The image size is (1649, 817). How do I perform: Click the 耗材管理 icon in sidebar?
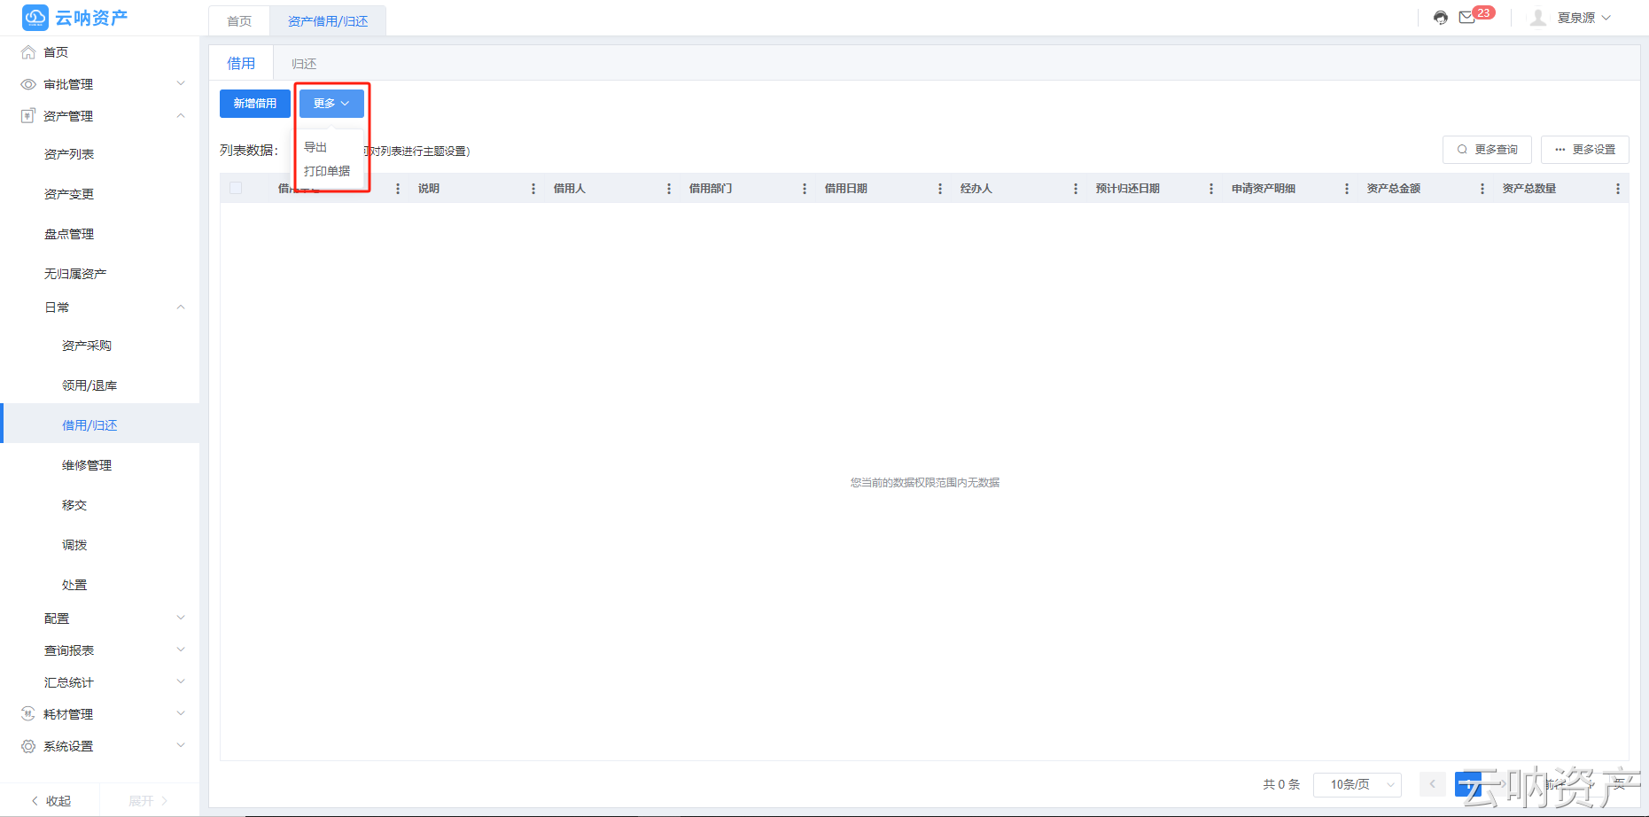(x=28, y=714)
